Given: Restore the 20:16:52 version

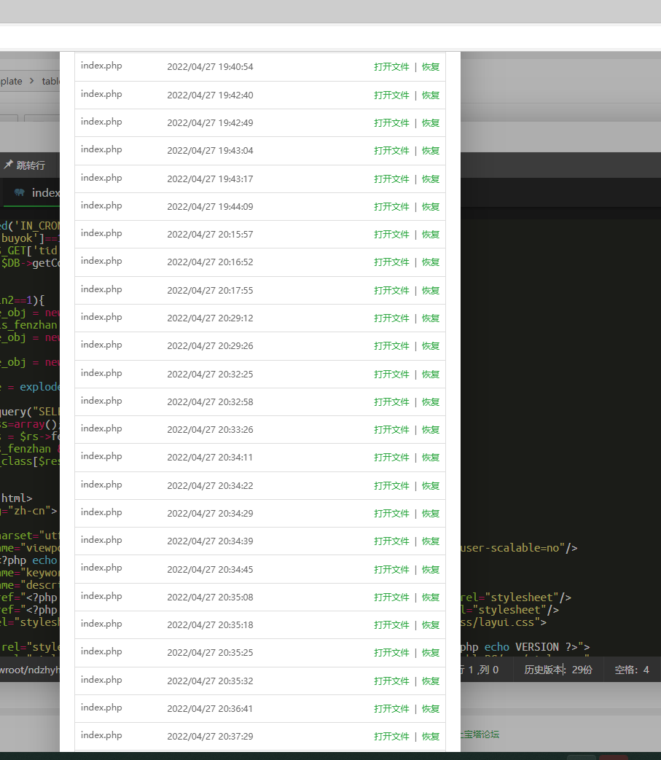Looking at the screenshot, I should [430, 262].
